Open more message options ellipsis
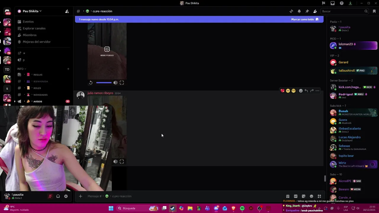379x213 pixels. [x=317, y=91]
